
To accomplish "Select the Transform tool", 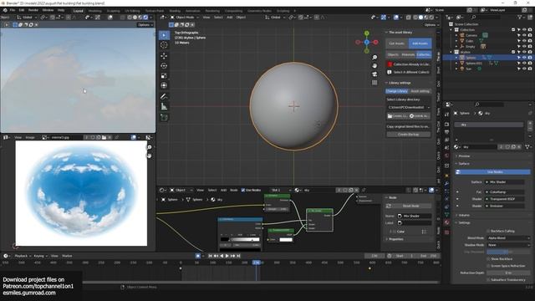I will pos(164,85).
